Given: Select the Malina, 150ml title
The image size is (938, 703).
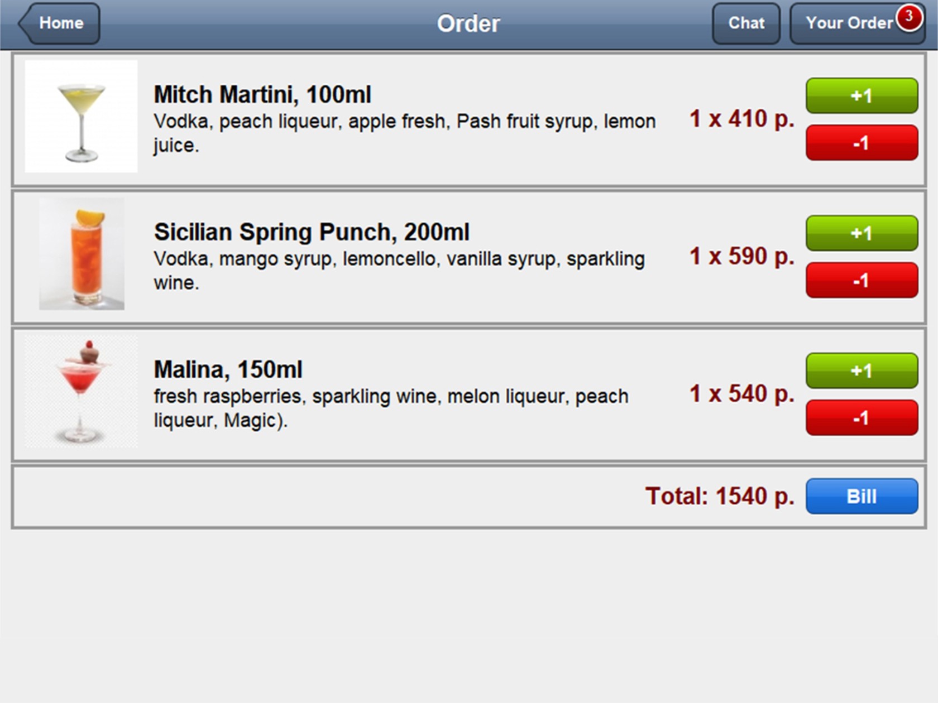Looking at the screenshot, I should point(228,369).
